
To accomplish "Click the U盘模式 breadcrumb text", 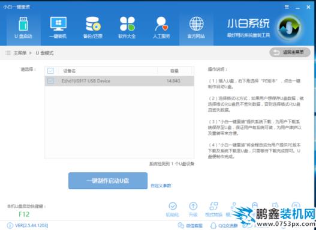I will click(x=44, y=53).
